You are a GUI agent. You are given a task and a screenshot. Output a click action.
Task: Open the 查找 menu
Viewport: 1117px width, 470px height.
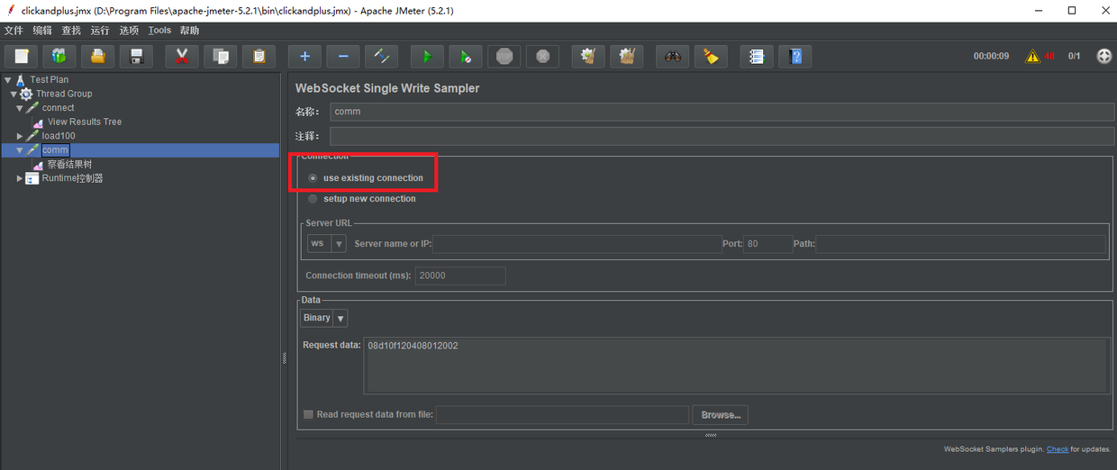(71, 31)
